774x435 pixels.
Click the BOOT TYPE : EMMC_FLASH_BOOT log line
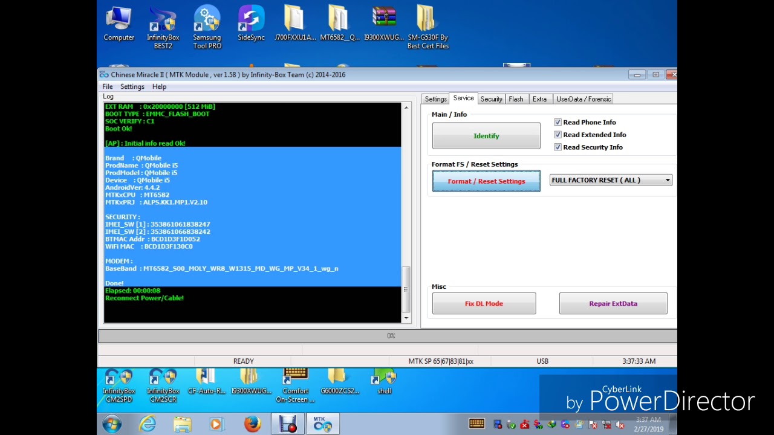(x=157, y=114)
